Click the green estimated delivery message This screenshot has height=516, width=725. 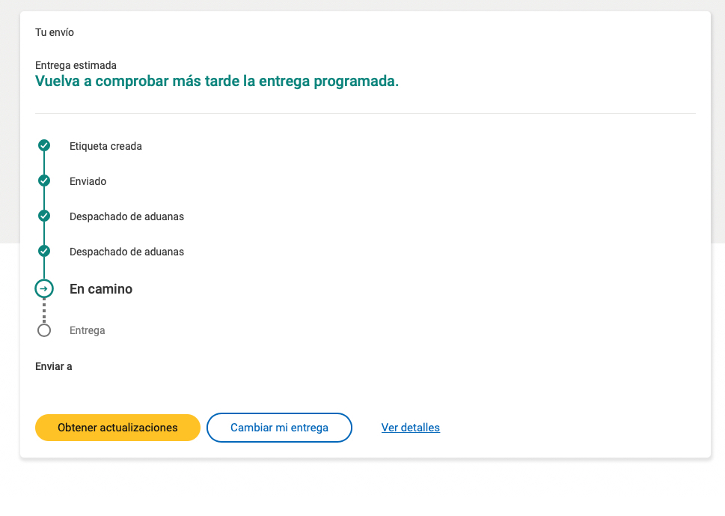pyautogui.click(x=217, y=81)
